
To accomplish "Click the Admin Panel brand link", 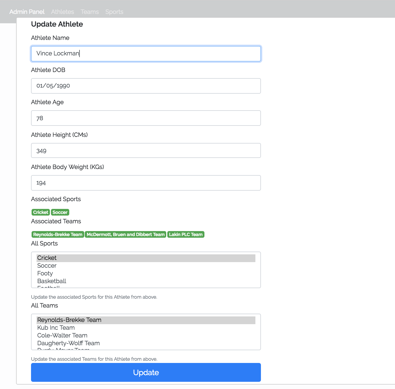I will [x=27, y=12].
